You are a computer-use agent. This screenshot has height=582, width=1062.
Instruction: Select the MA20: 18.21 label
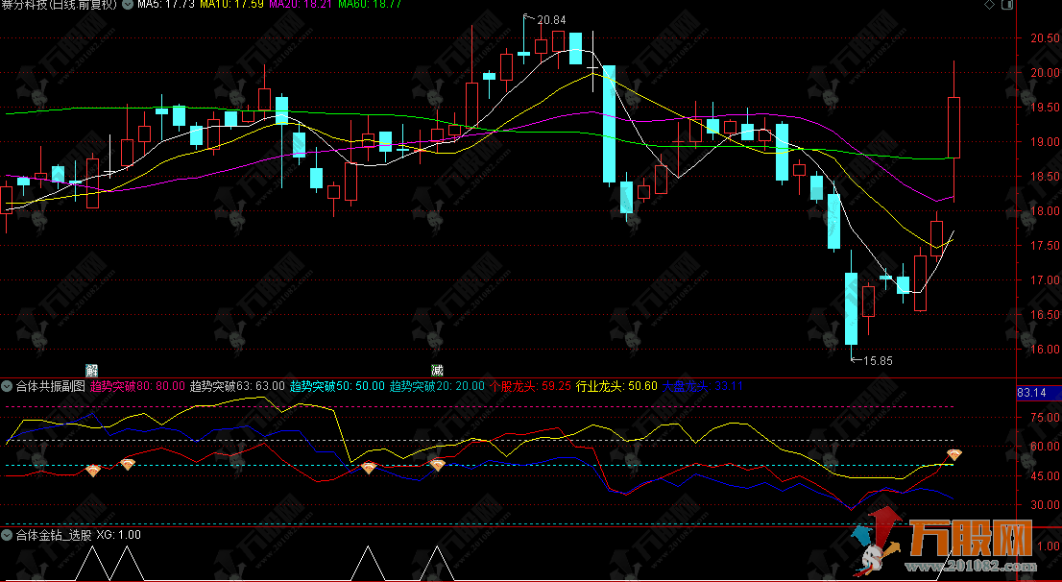[x=301, y=4]
